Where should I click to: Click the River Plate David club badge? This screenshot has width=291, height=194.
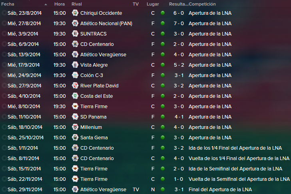tap(75, 85)
